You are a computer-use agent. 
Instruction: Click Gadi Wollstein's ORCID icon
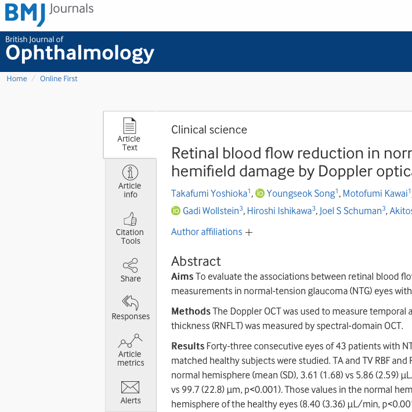176,211
